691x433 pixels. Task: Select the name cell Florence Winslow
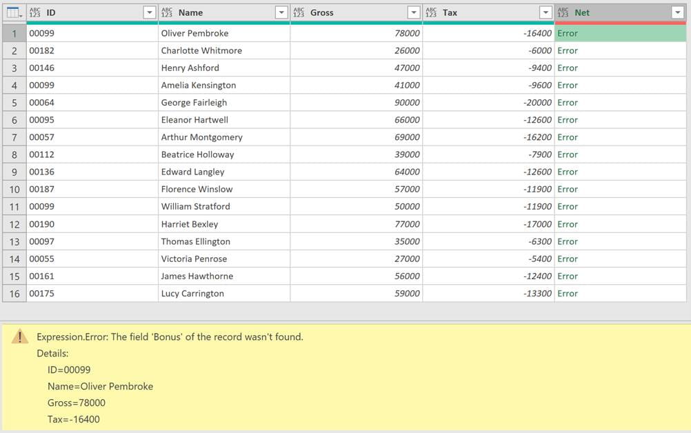224,189
